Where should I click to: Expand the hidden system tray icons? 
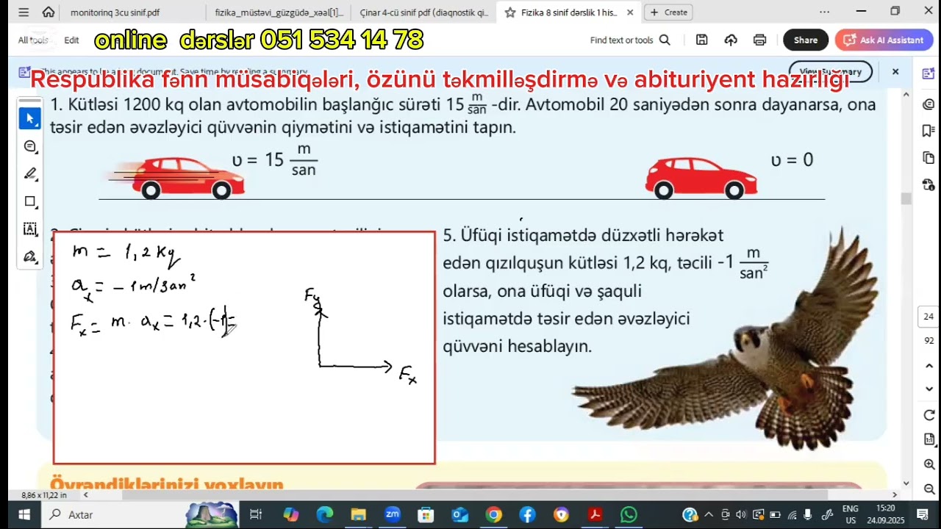[709, 514]
